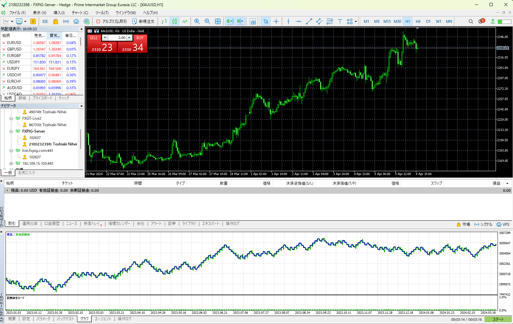Toggle chart shift from right edge
The width and height of the screenshot is (513, 324).
tap(240, 22)
